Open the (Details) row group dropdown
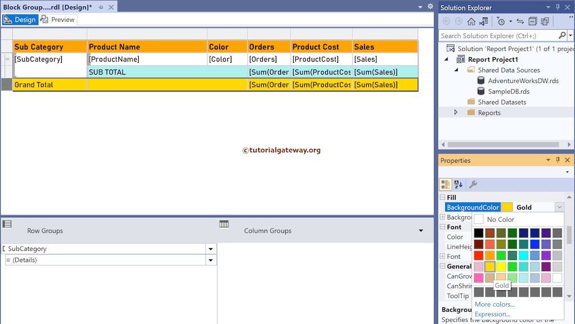This screenshot has width=575, height=324. [211, 259]
